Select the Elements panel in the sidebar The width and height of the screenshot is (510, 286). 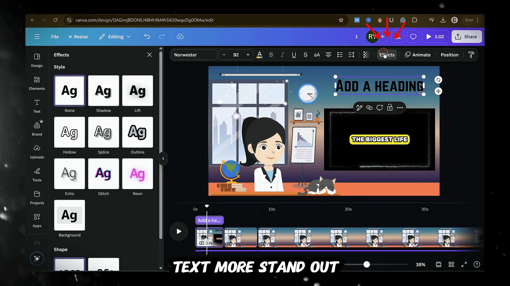[x=37, y=83]
